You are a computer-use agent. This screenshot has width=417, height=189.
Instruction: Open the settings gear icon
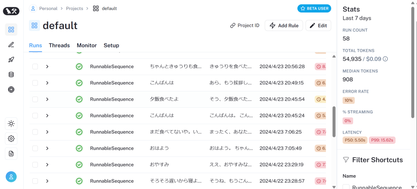tap(11, 138)
